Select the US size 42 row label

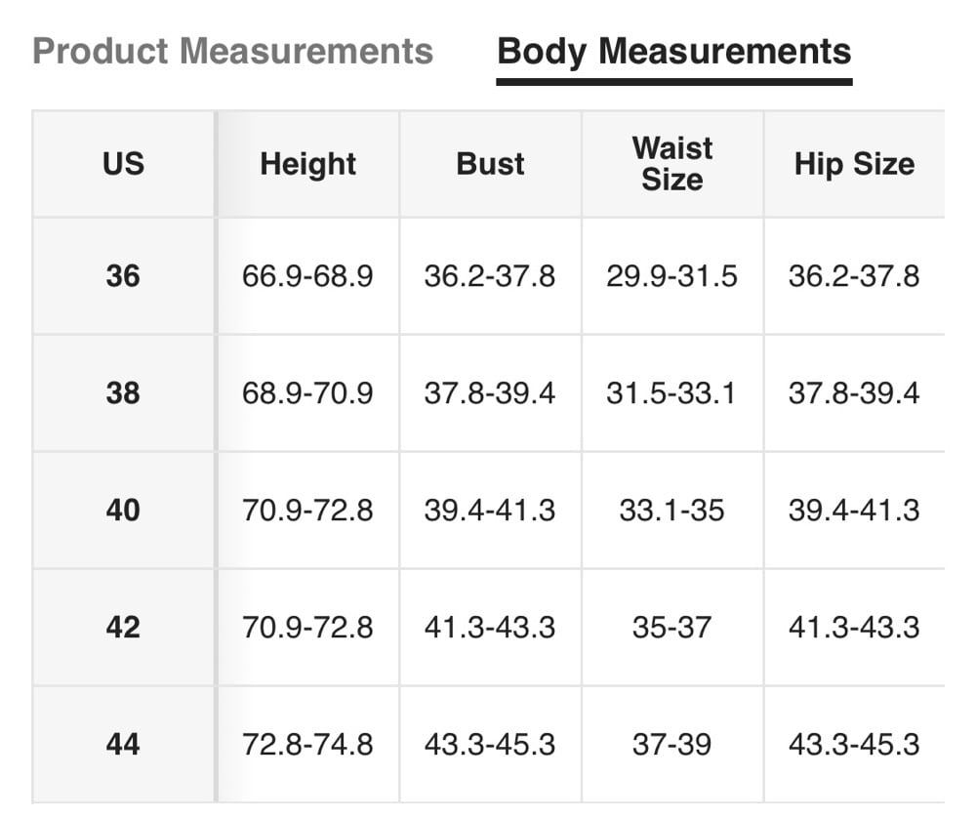click(x=123, y=628)
